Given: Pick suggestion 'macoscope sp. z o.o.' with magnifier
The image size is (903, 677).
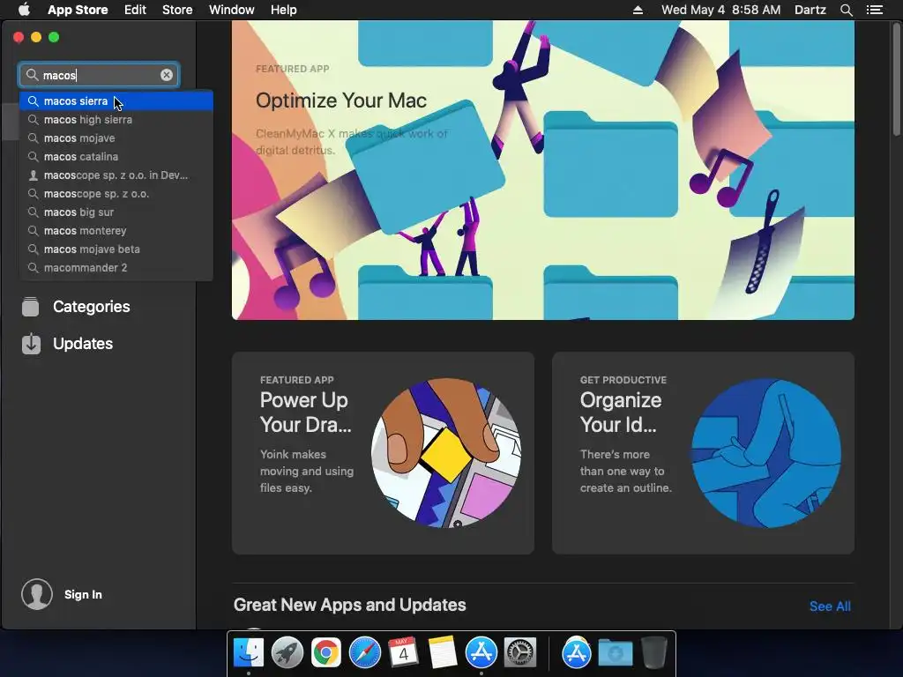Looking at the screenshot, I should coord(116,193).
